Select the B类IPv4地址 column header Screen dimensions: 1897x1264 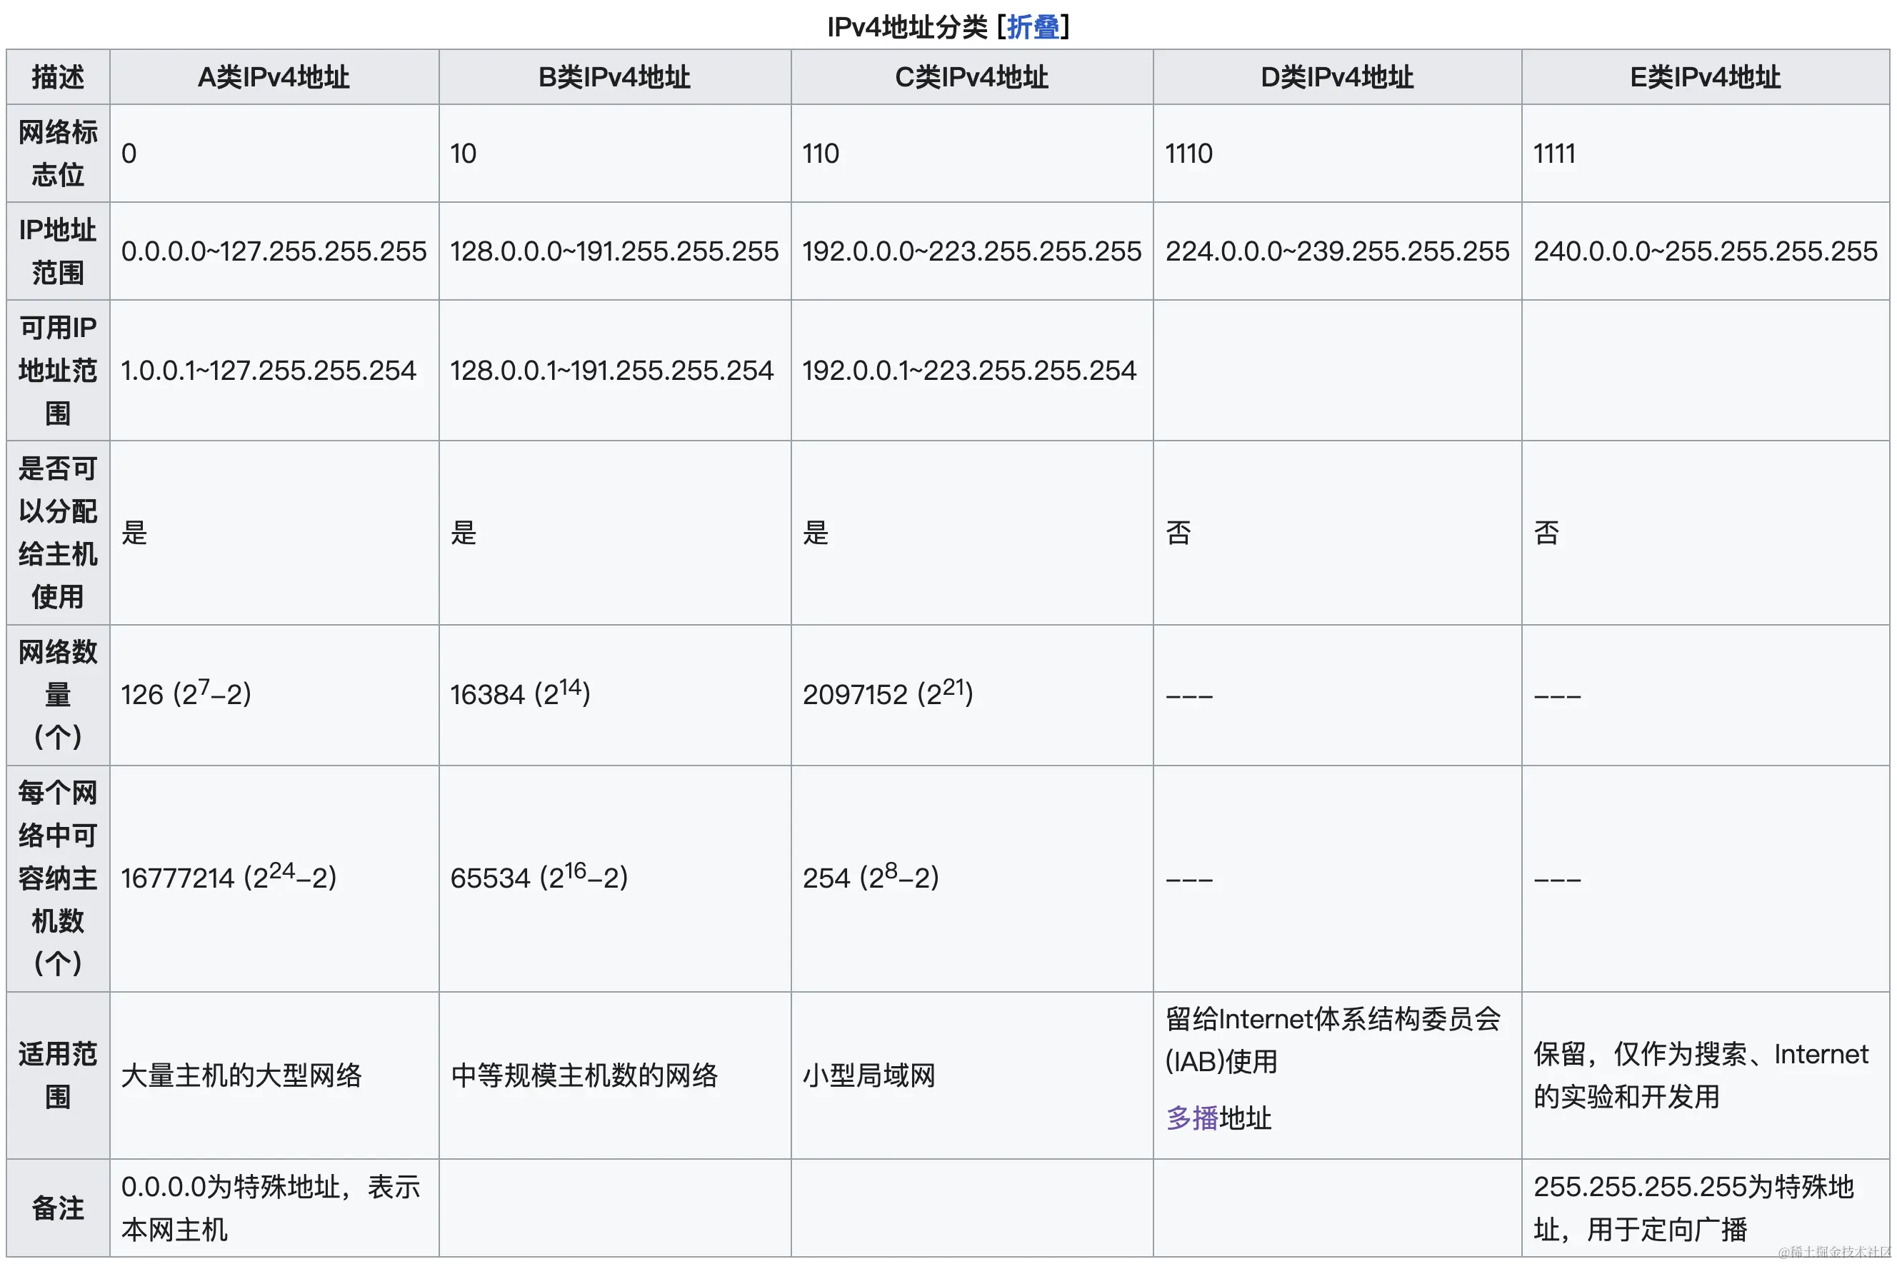pyautogui.click(x=614, y=76)
